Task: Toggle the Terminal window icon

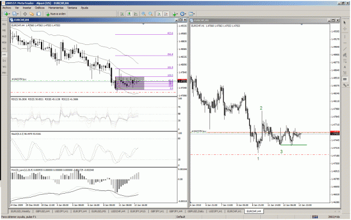Action: (x=39, y=14)
